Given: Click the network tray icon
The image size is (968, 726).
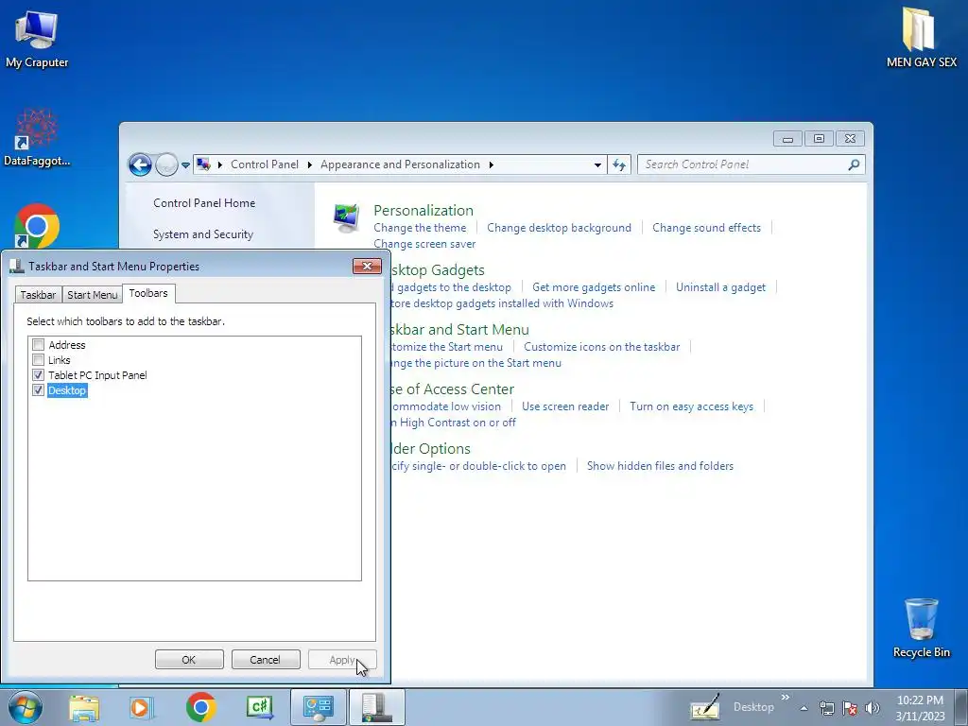Looking at the screenshot, I should pos(826,708).
